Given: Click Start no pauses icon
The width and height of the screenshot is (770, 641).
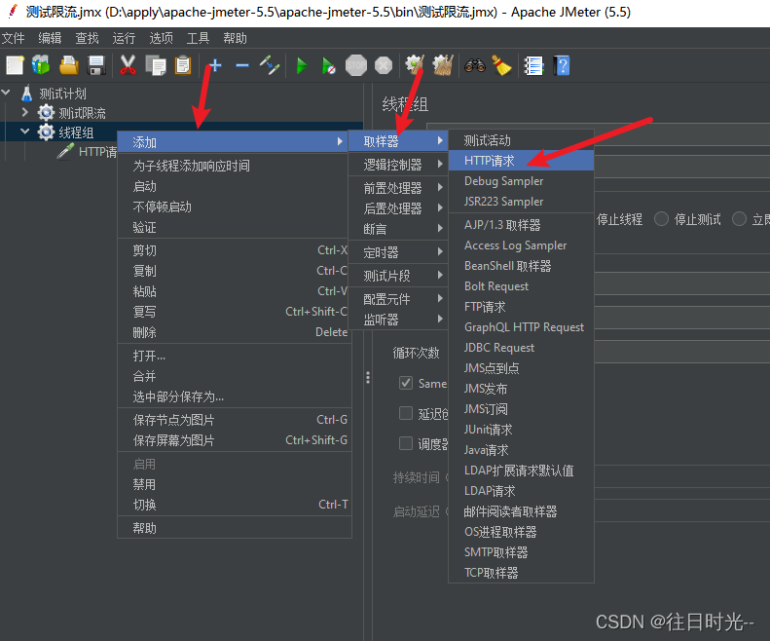Looking at the screenshot, I should (328, 65).
